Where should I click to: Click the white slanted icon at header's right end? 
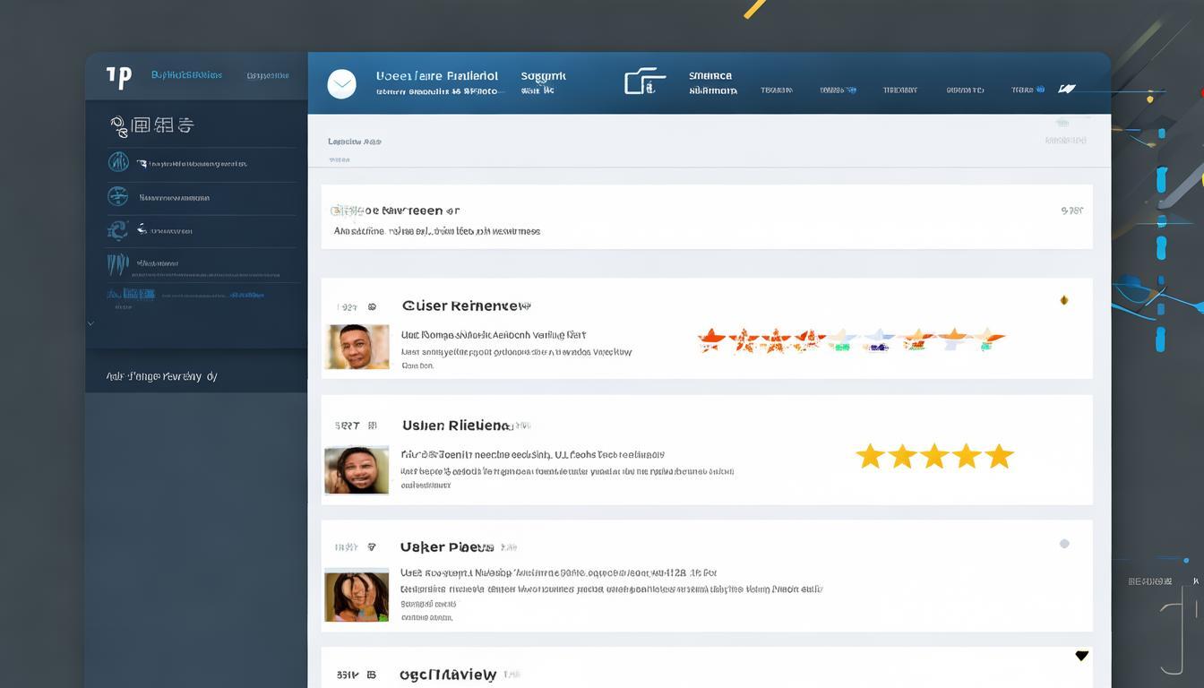[x=1066, y=89]
